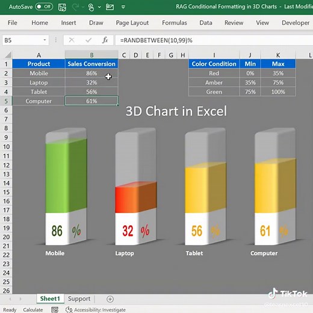Click the yellow Tablet 3D bar
The image size is (313, 313).
click(x=205, y=188)
